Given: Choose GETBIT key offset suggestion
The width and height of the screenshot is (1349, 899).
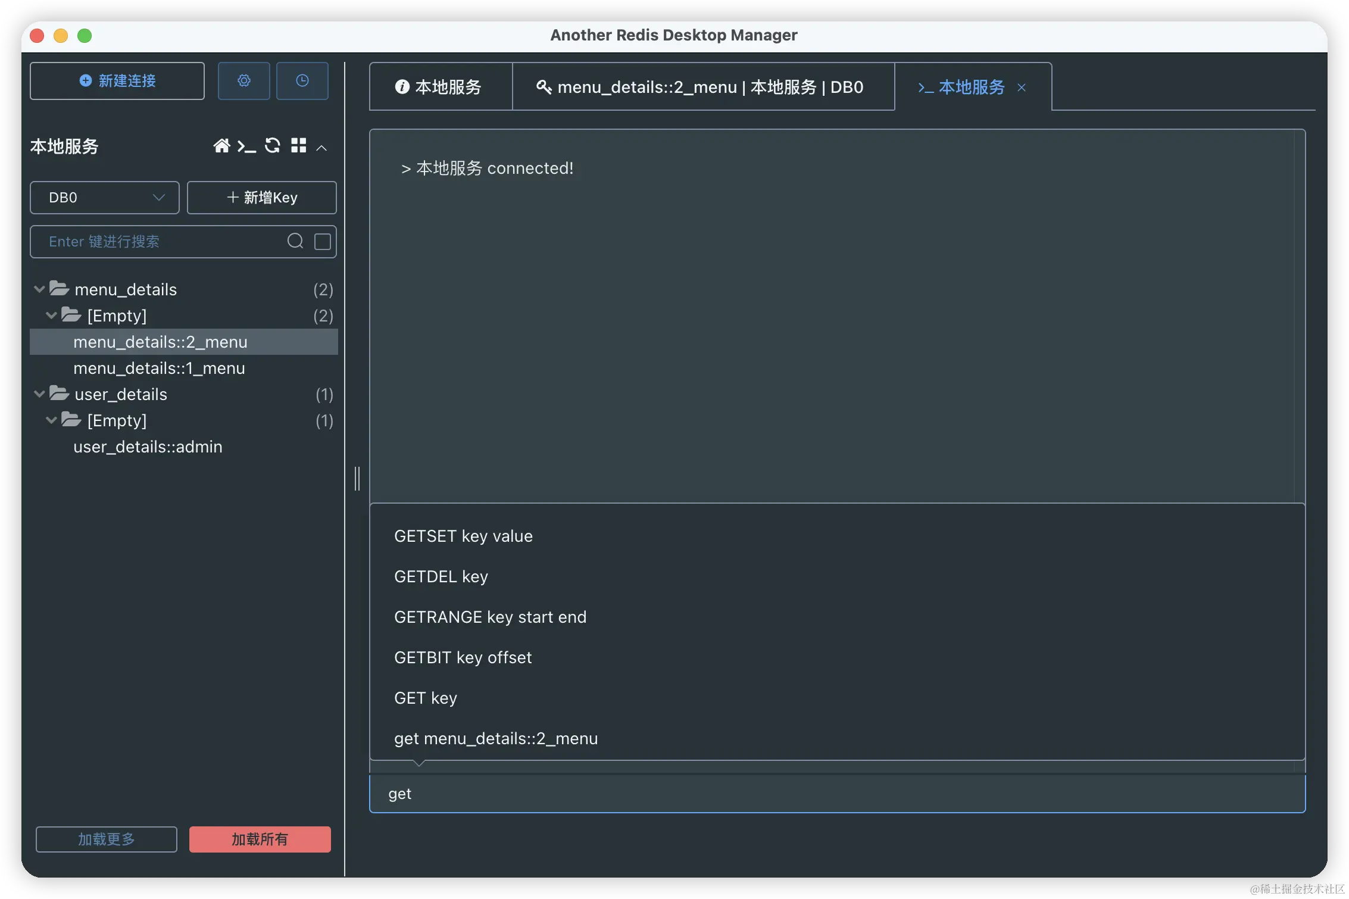Looking at the screenshot, I should [837, 657].
